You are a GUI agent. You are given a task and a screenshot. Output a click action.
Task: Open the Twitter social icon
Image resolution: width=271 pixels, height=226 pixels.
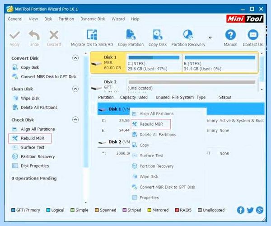click(250, 210)
